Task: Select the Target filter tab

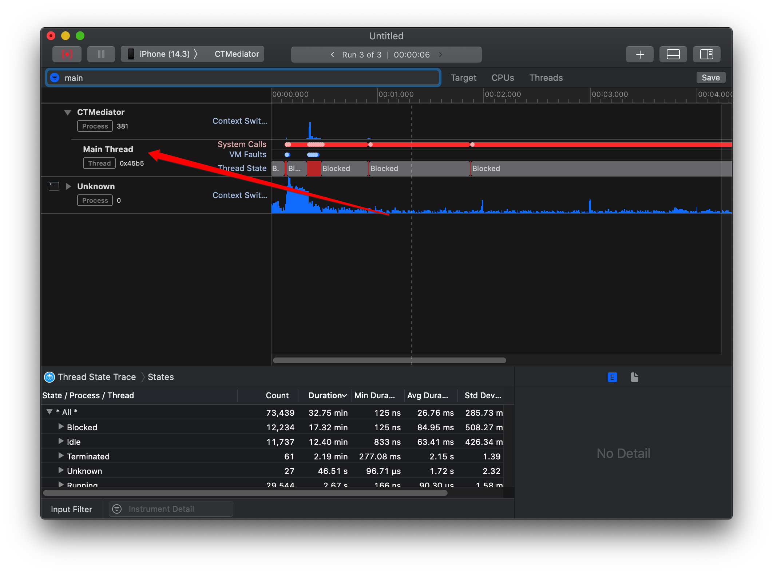Action: [463, 78]
